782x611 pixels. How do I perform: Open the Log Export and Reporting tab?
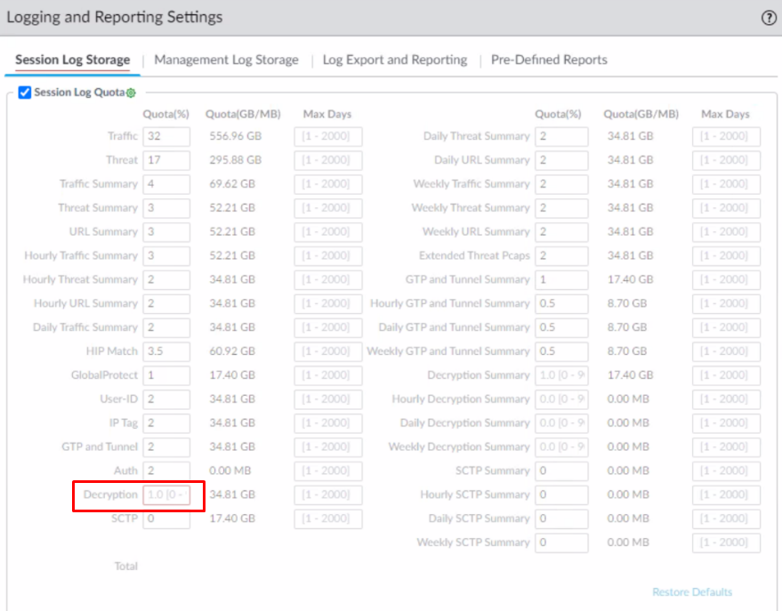point(394,60)
